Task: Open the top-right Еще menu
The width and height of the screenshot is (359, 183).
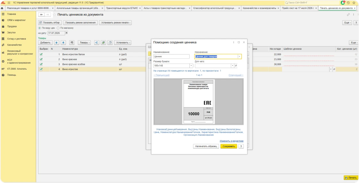Action: [x=347, y=23]
